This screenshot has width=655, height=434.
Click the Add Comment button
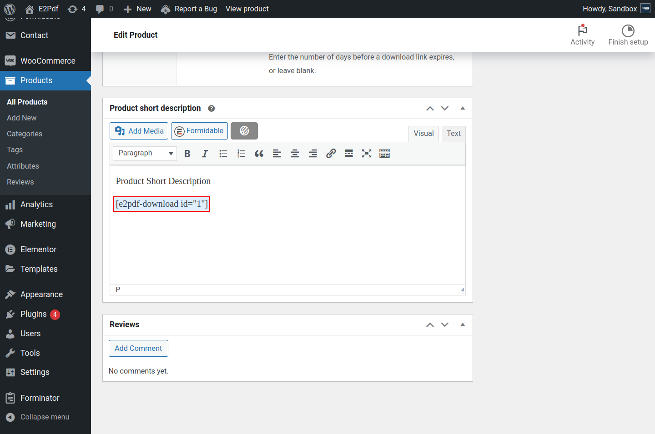pos(138,348)
